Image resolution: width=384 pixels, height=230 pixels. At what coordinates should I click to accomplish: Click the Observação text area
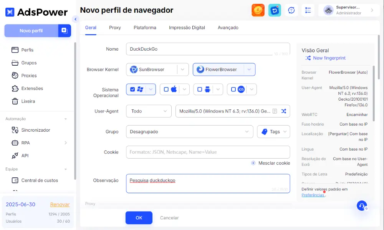(208, 184)
